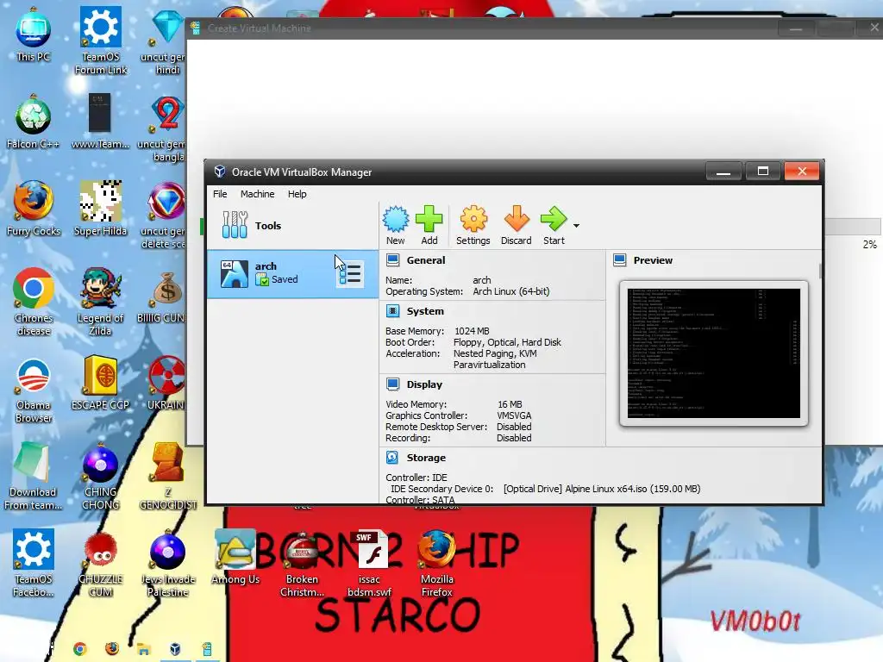The image size is (883, 662).
Task: Select the Legend of Zilda desktop icon
Action: point(100,303)
